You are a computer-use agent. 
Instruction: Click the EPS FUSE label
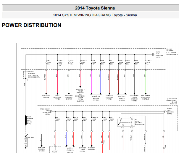[x=137, y=62]
